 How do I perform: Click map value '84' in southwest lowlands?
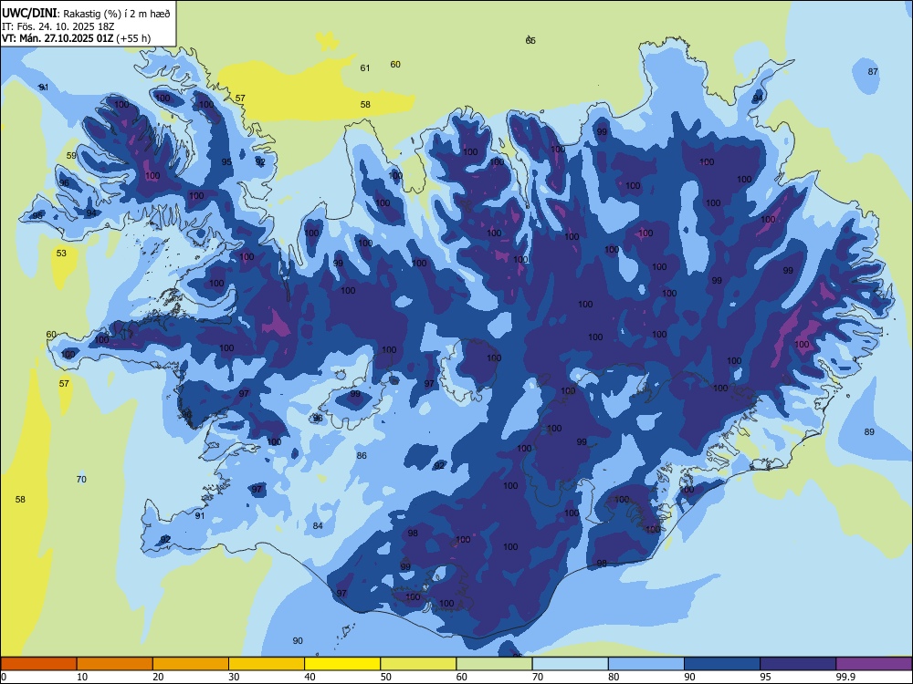[x=318, y=526]
